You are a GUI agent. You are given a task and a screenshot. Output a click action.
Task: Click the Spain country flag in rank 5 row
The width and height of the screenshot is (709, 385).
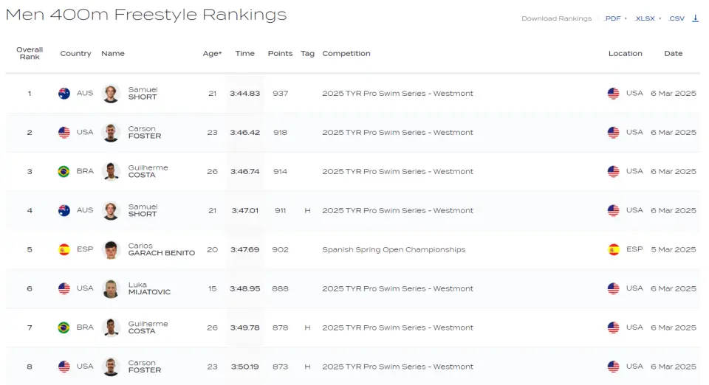64,249
